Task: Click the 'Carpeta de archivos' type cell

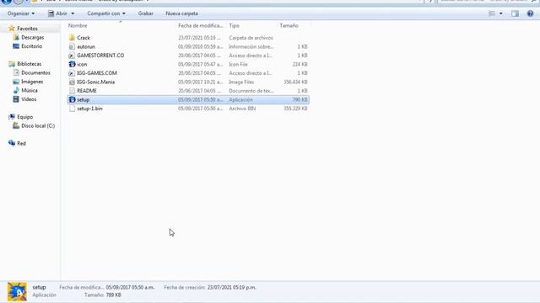Action: coord(251,38)
